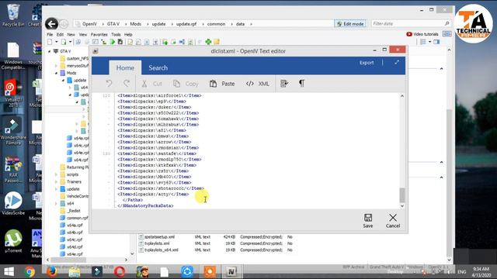
Task: Open Video tutorials link
Action: (x=422, y=34)
